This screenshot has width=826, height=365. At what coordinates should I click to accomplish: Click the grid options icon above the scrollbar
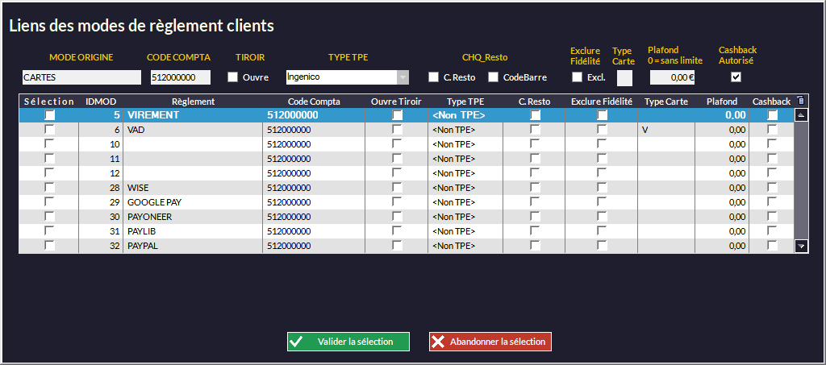800,101
